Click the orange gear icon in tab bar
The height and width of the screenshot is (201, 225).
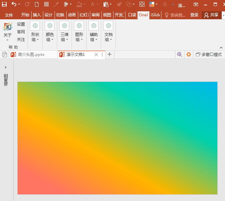pos(189,55)
